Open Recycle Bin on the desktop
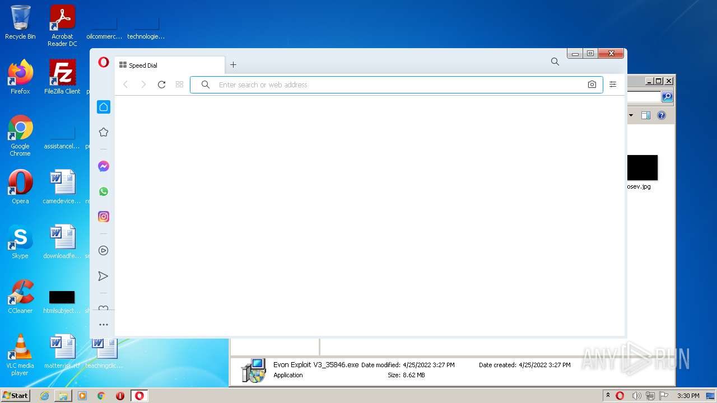Image resolution: width=717 pixels, height=403 pixels. point(20,22)
